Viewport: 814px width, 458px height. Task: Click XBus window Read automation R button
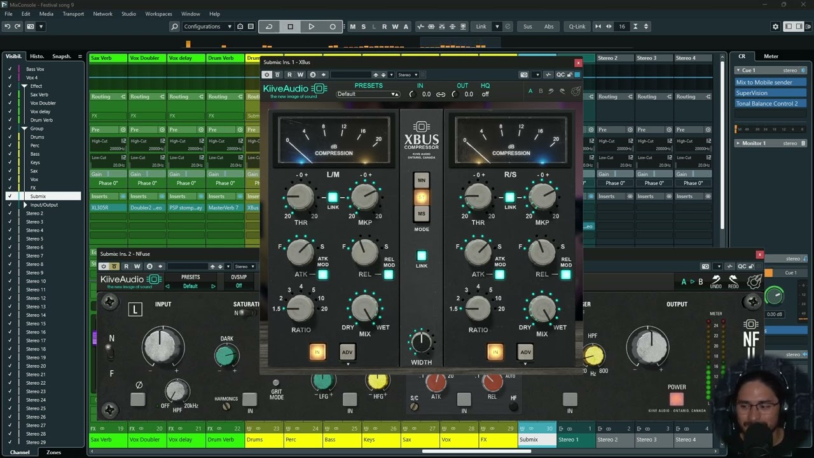point(289,74)
